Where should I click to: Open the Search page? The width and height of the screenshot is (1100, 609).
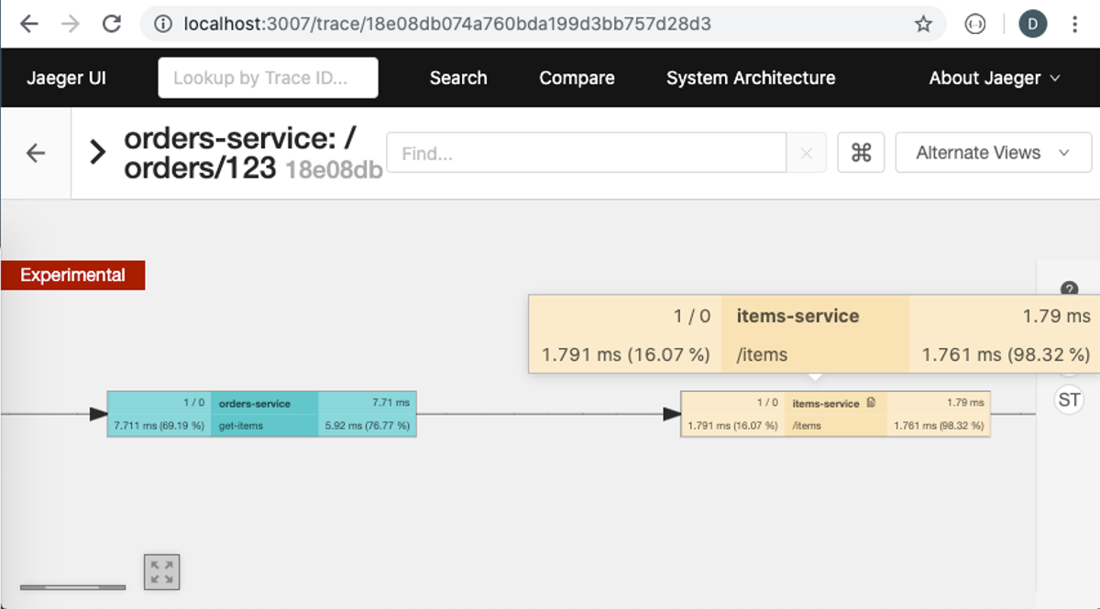point(458,78)
